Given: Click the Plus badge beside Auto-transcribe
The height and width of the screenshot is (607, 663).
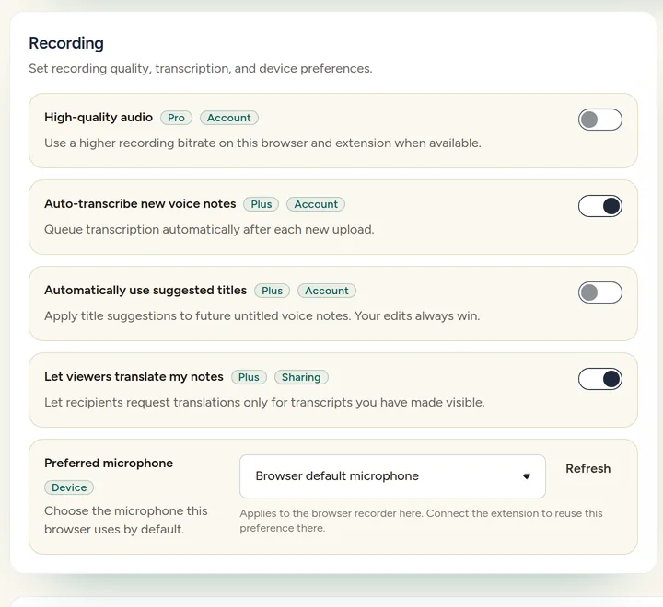Looking at the screenshot, I should pyautogui.click(x=261, y=204).
